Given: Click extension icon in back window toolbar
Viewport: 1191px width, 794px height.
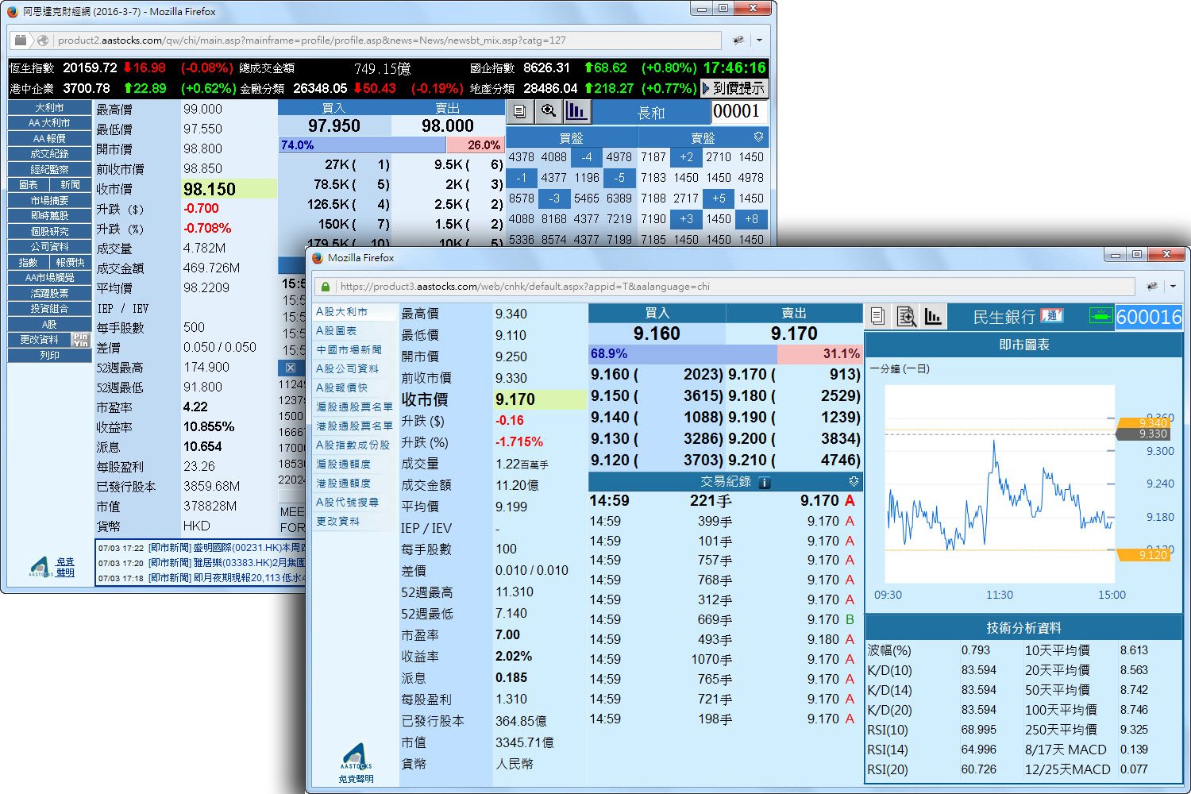Looking at the screenshot, I should (x=738, y=40).
